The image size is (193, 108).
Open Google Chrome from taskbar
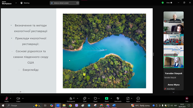click(x=70, y=105)
